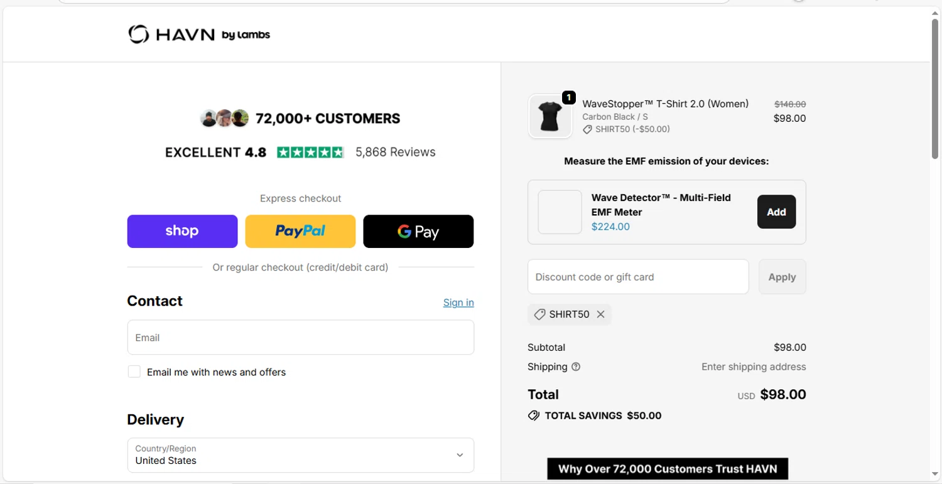Click the Enter shipping address text
The image size is (942, 484).
[754, 367]
